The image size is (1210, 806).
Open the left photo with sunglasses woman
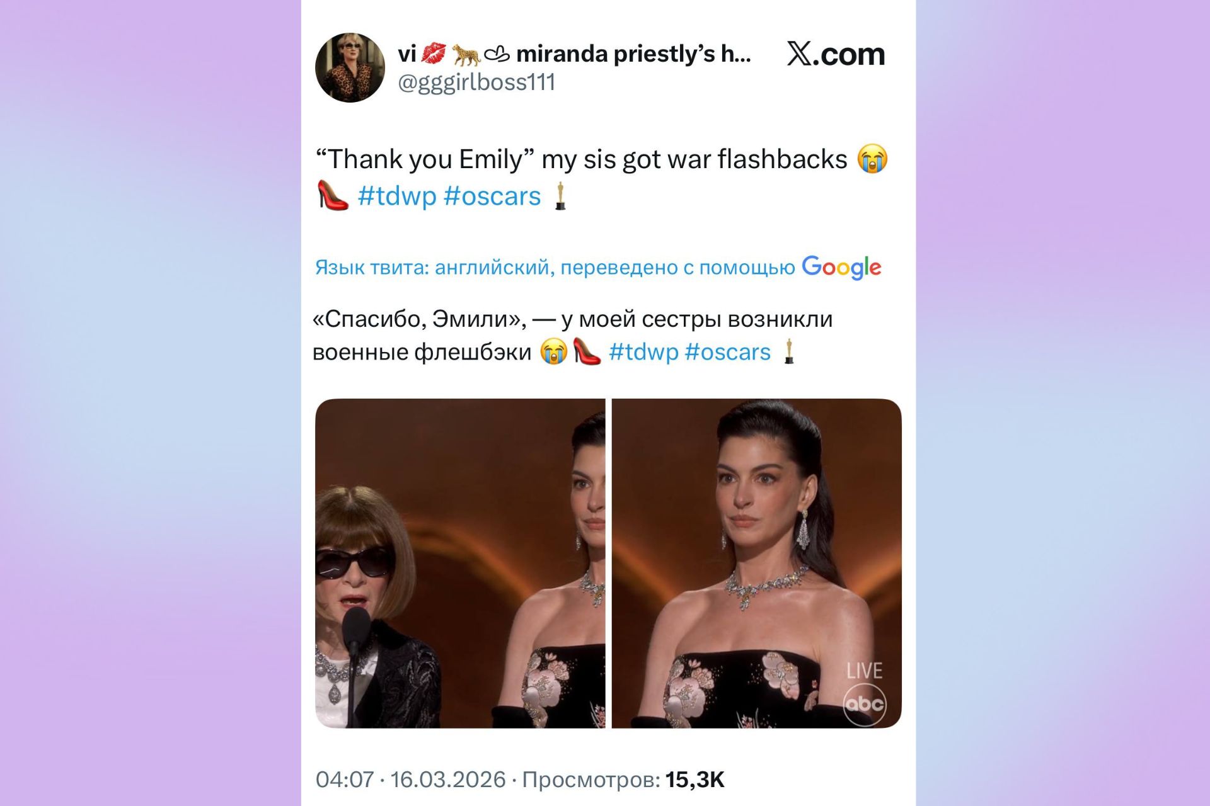click(460, 563)
